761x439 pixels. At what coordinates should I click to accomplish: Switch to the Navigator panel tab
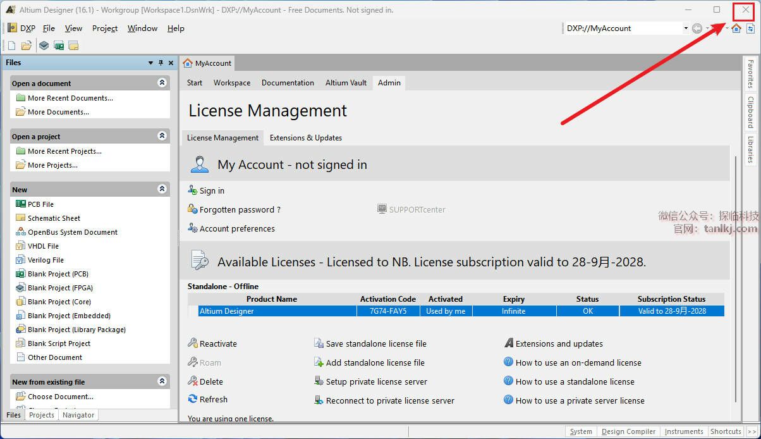tap(78, 415)
